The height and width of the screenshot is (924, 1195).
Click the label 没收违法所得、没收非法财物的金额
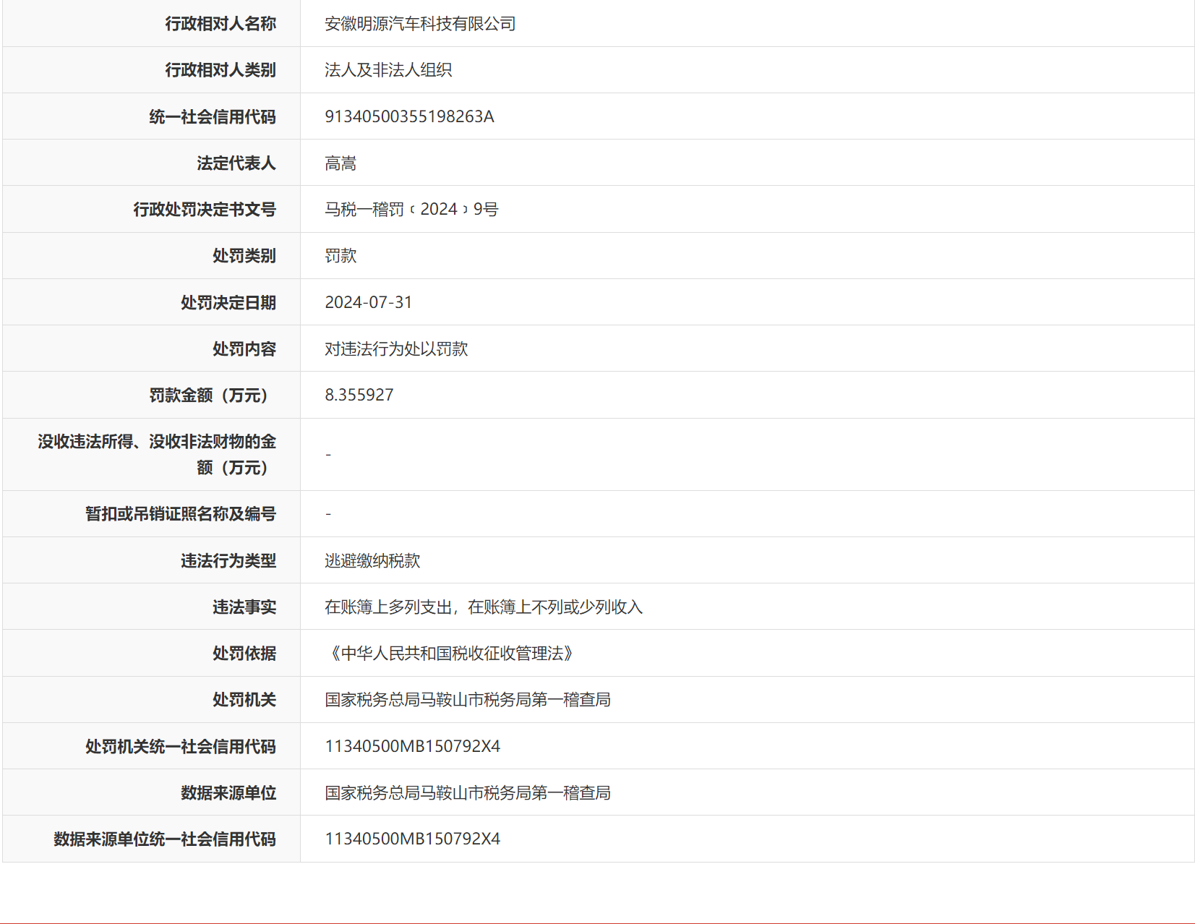click(x=157, y=455)
